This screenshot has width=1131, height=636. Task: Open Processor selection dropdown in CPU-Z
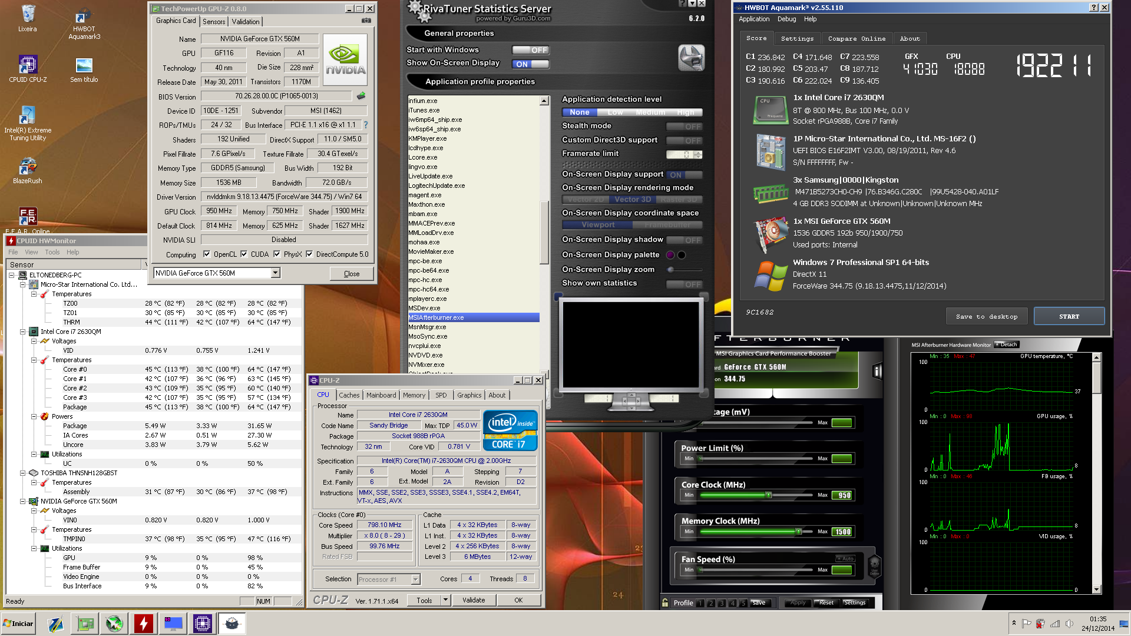click(x=415, y=579)
